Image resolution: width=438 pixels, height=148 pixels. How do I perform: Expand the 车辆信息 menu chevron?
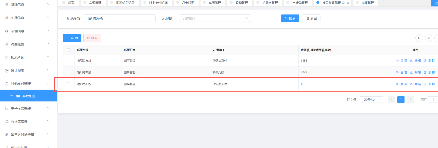[48, 31]
